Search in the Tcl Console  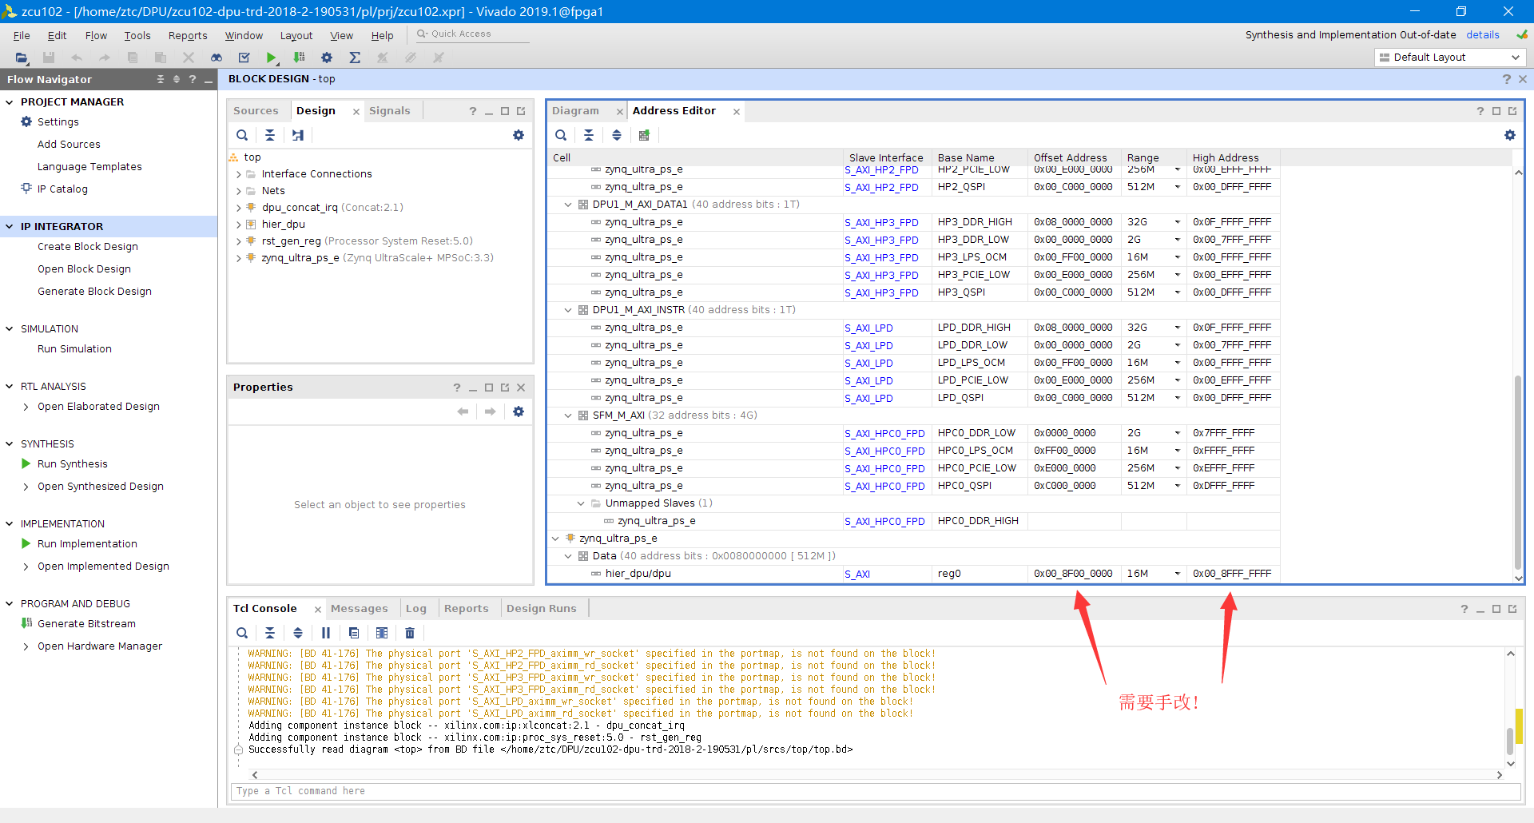click(x=242, y=633)
